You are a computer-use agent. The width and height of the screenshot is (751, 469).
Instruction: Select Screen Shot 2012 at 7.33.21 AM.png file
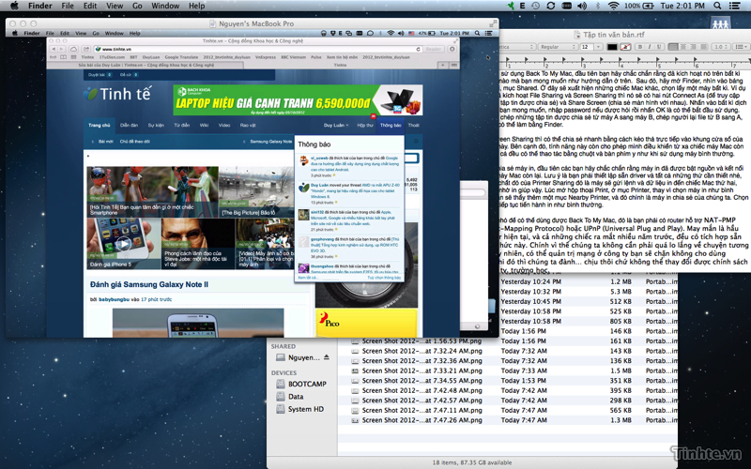coord(421,371)
